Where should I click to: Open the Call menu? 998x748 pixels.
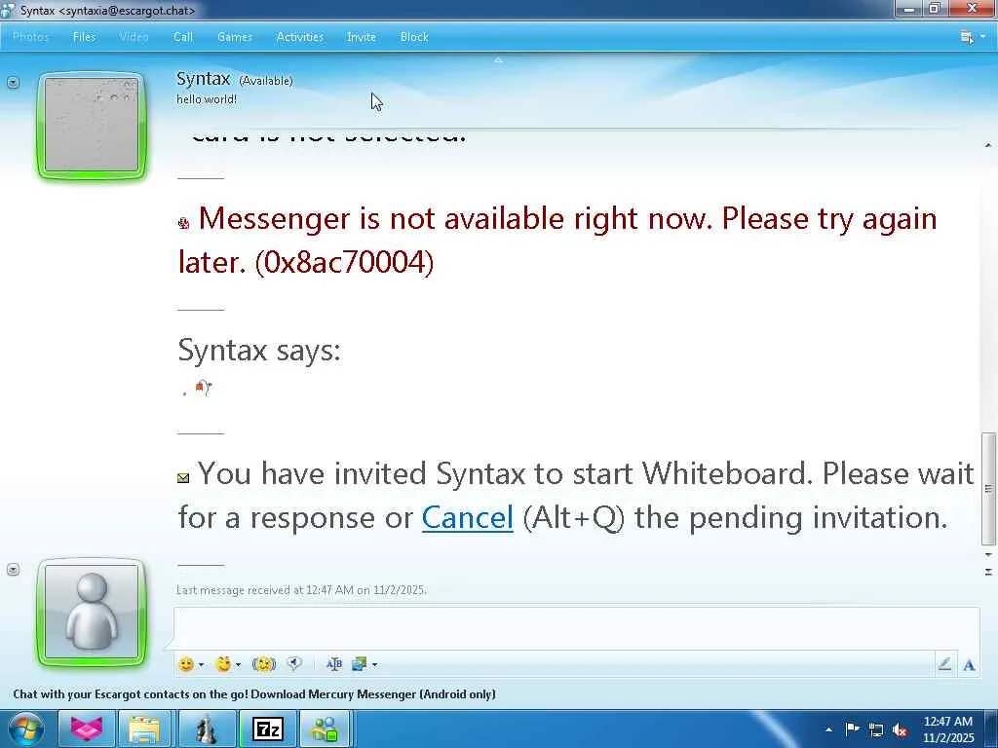tap(182, 37)
